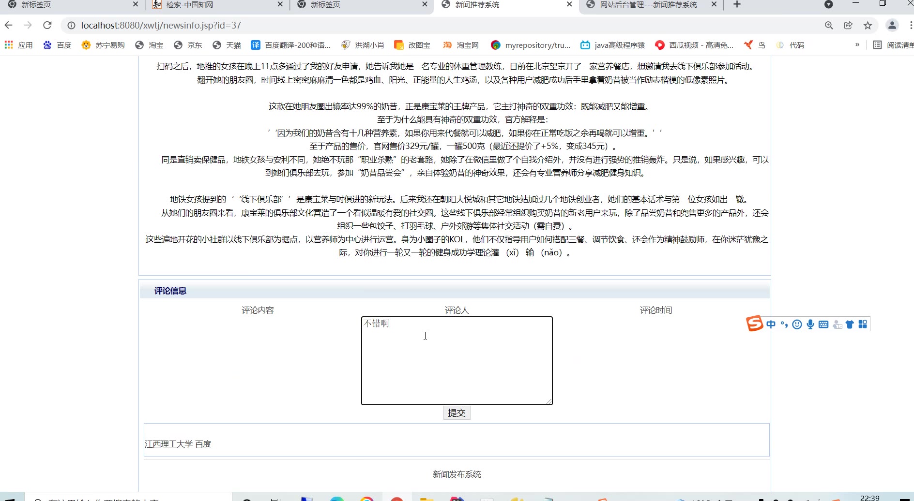Open myrepository bookmark

point(531,45)
